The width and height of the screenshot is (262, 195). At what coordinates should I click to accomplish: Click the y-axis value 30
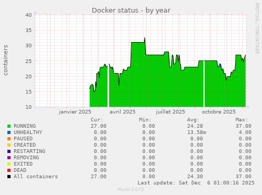click(x=28, y=46)
